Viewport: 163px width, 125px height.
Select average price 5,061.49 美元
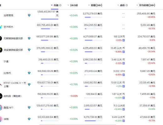click(x=148, y=25)
